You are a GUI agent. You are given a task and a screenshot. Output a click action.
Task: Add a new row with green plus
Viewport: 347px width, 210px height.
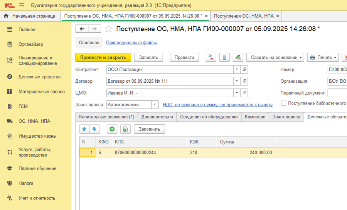point(112,129)
